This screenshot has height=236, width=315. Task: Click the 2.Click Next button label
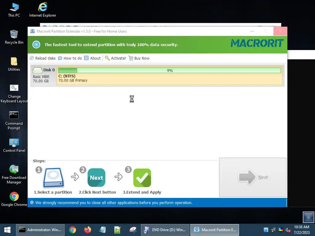pyautogui.click(x=98, y=192)
